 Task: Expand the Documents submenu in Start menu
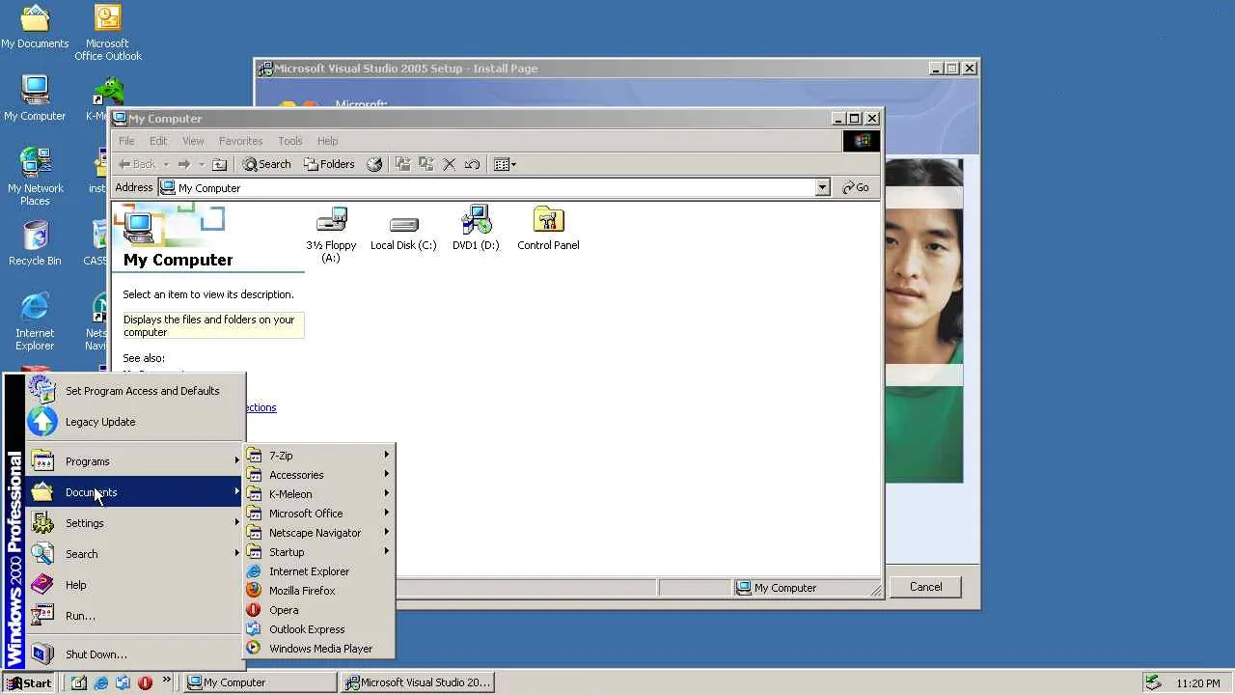coord(135,492)
